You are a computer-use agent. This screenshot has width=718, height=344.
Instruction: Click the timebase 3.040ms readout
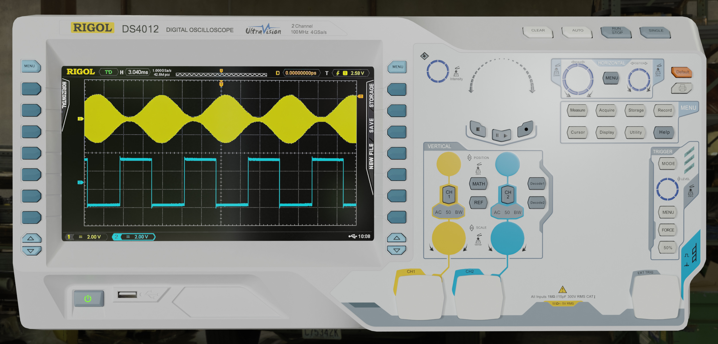[138, 72]
